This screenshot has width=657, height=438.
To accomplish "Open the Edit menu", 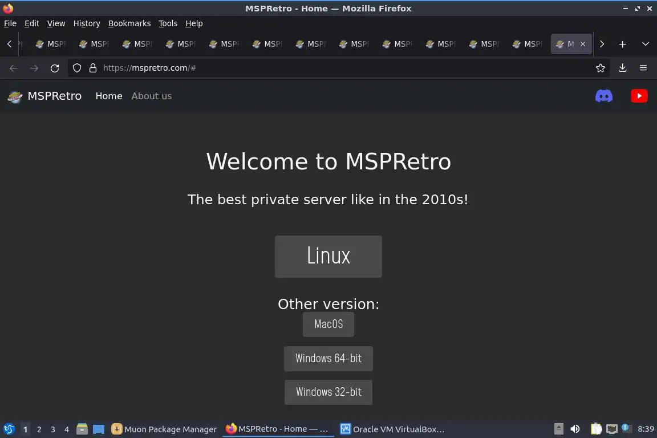I will click(32, 23).
